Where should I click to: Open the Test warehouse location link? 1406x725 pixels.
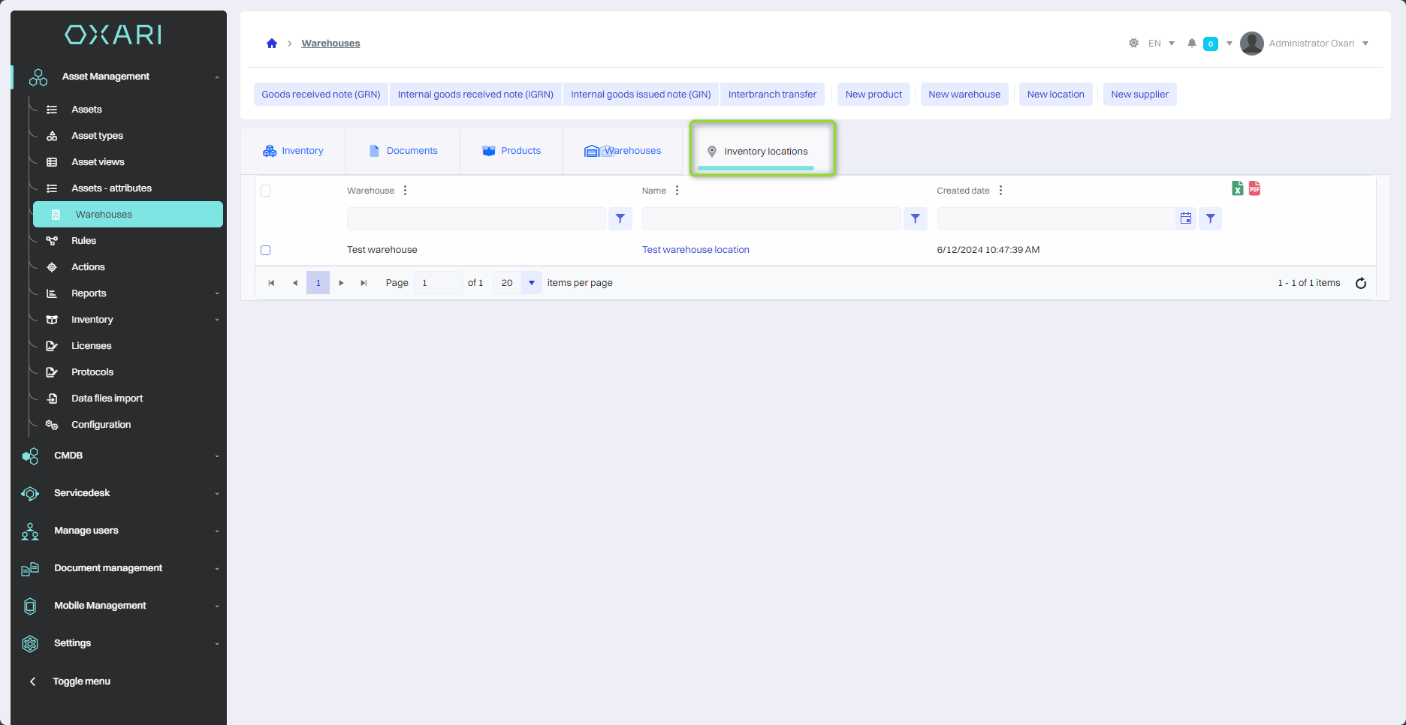695,250
